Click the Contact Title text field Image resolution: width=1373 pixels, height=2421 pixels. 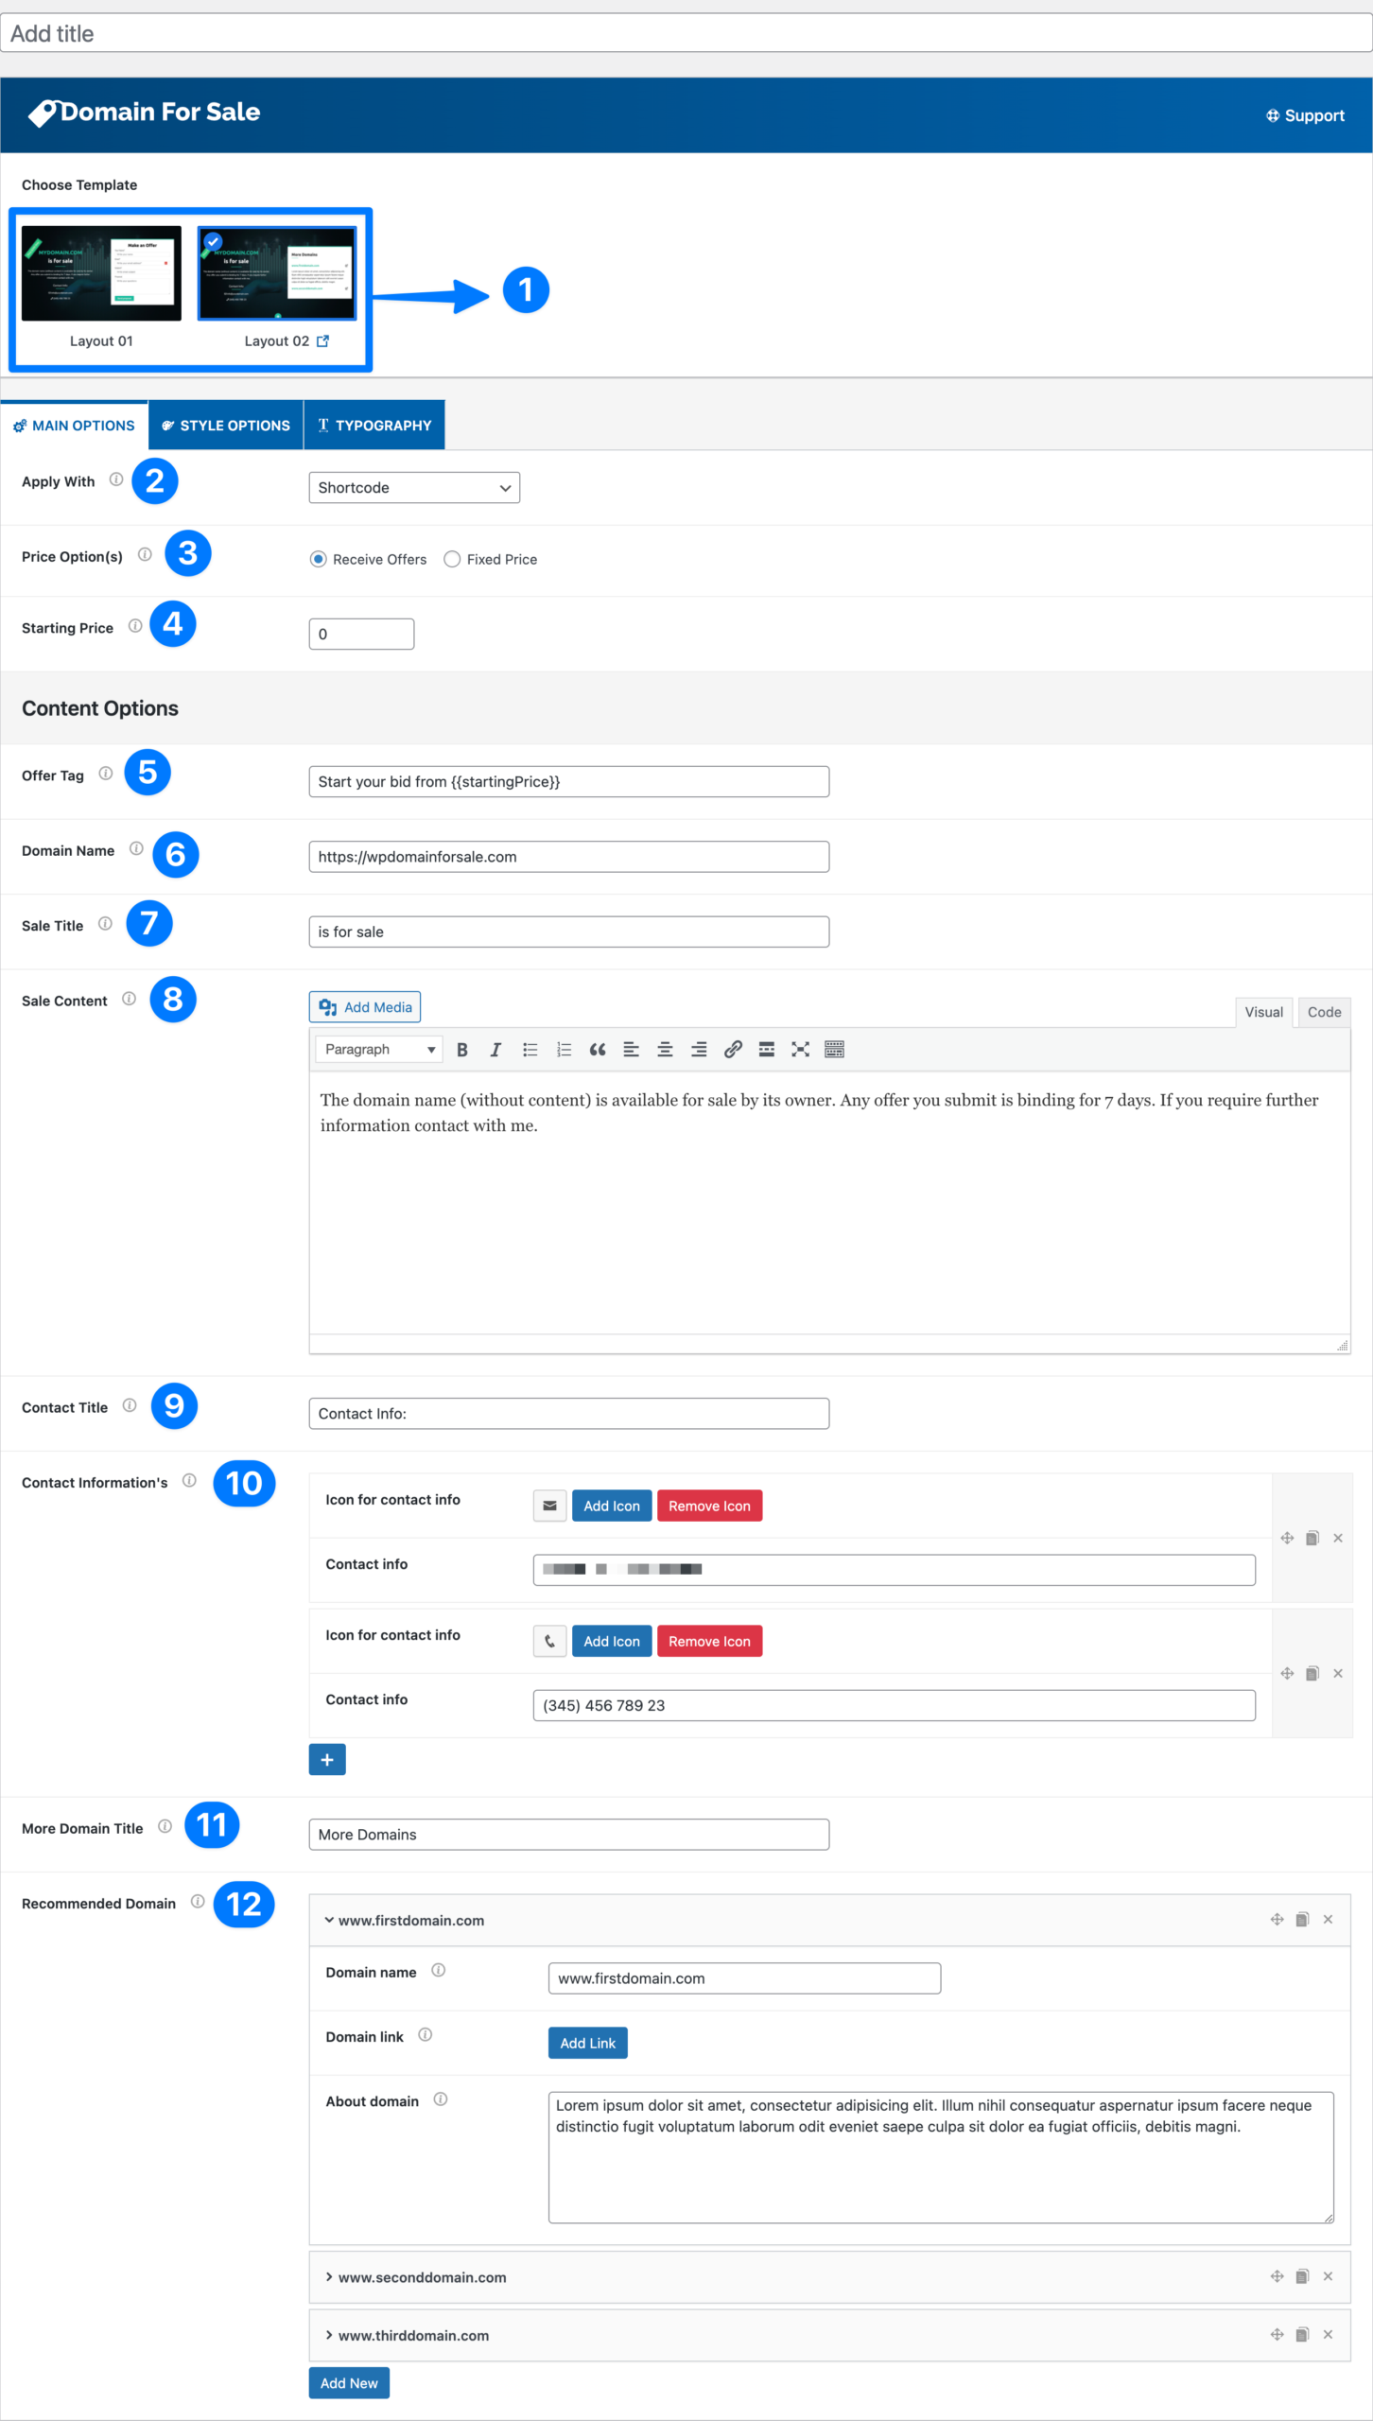point(569,1414)
